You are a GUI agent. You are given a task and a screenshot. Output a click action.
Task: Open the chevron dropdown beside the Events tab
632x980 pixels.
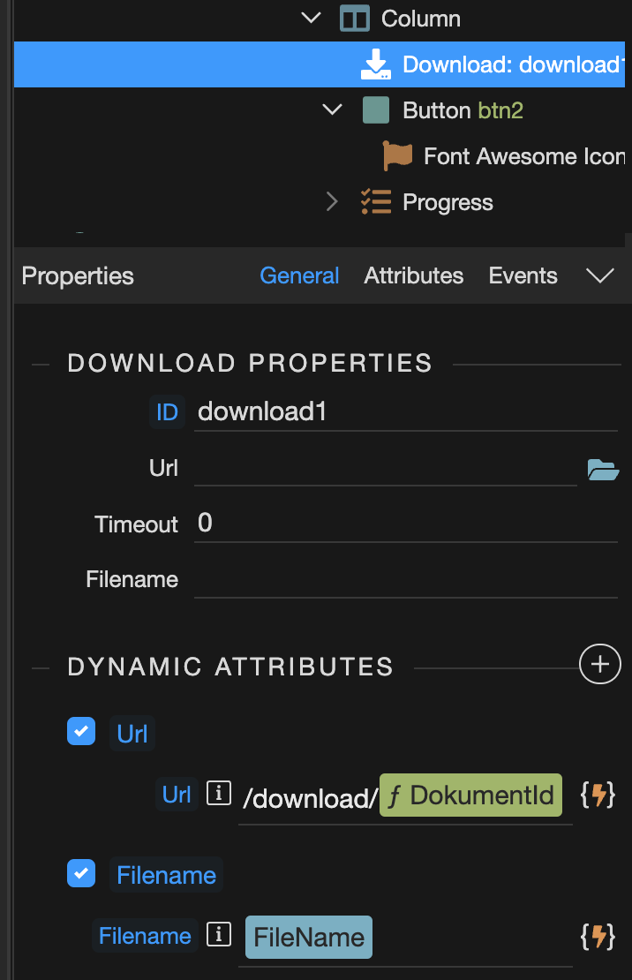(x=599, y=275)
